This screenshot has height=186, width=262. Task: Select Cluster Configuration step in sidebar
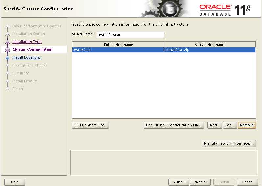(33, 49)
